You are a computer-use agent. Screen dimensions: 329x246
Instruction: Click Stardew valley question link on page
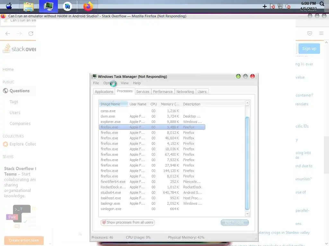point(284,233)
